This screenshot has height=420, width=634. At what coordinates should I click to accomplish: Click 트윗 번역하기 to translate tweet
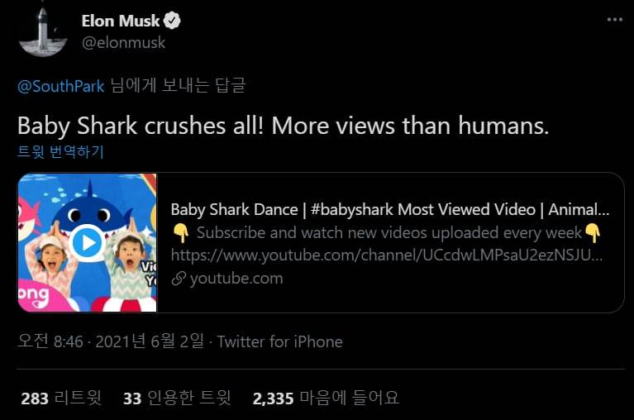[x=60, y=152]
